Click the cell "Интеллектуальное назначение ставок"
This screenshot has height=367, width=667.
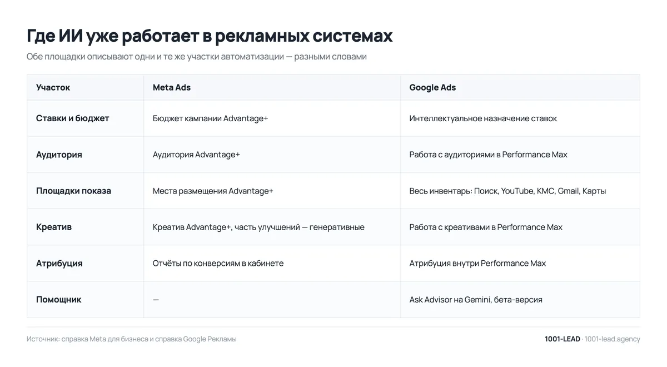(x=483, y=118)
